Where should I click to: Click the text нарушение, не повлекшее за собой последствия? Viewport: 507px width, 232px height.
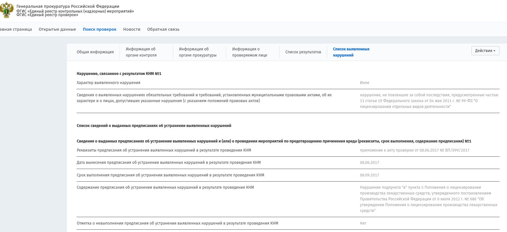click(x=429, y=101)
